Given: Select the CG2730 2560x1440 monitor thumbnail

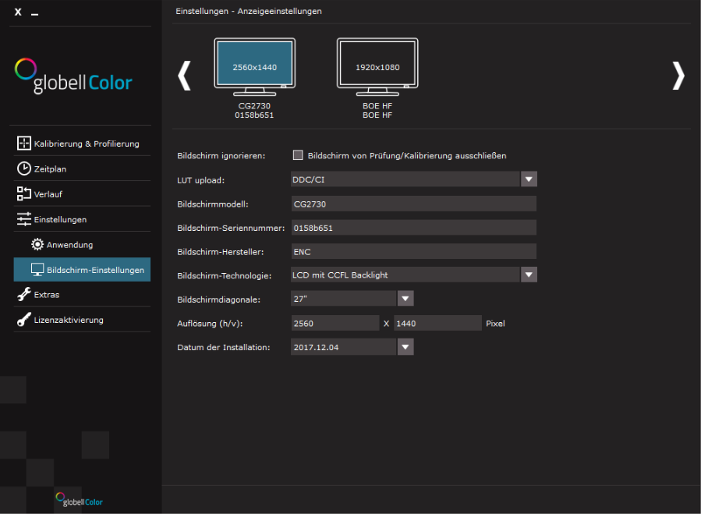Looking at the screenshot, I should click(254, 68).
